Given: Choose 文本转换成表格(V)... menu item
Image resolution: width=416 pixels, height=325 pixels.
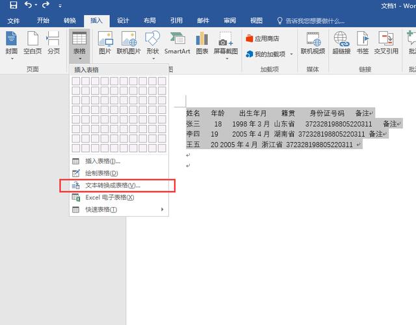Looking at the screenshot, I should tap(119, 186).
